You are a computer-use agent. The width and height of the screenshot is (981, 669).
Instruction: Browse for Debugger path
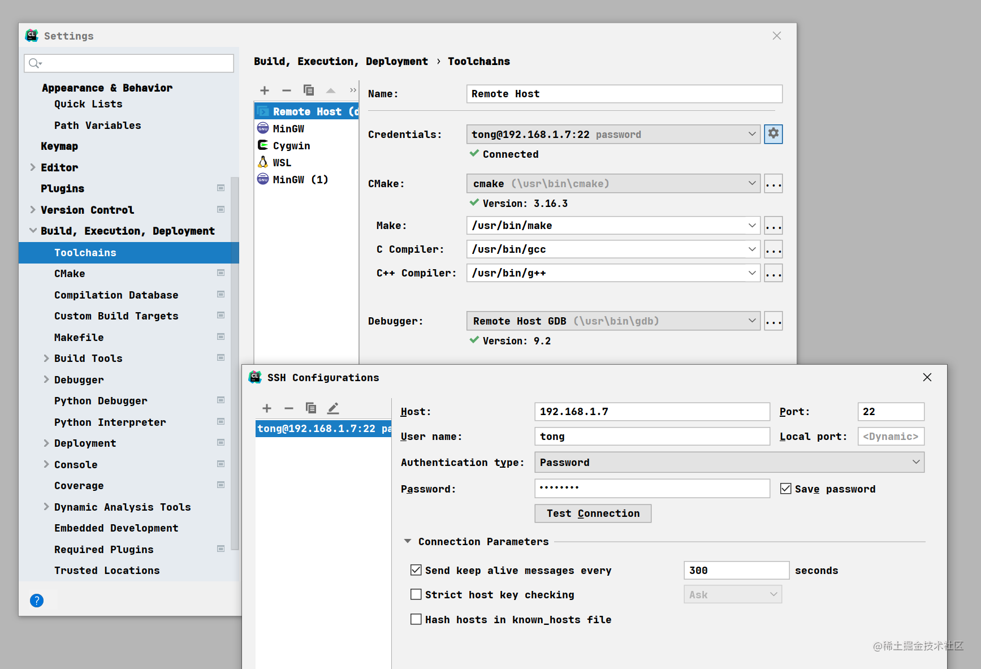click(773, 321)
